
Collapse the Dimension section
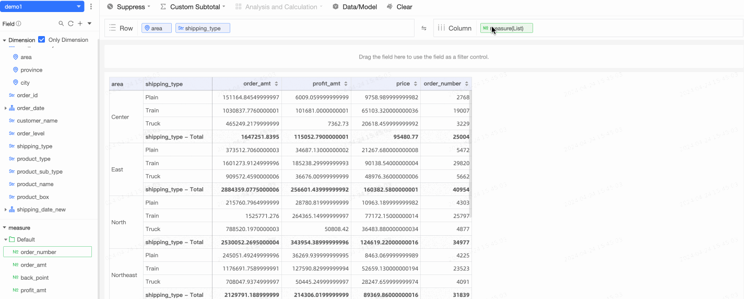[5, 40]
